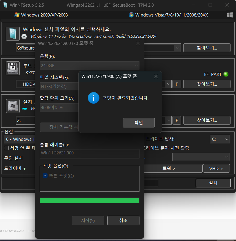This screenshot has height=241, width=236.
Task: Open the NTFS file system dropdown
Action: (x=59, y=86)
